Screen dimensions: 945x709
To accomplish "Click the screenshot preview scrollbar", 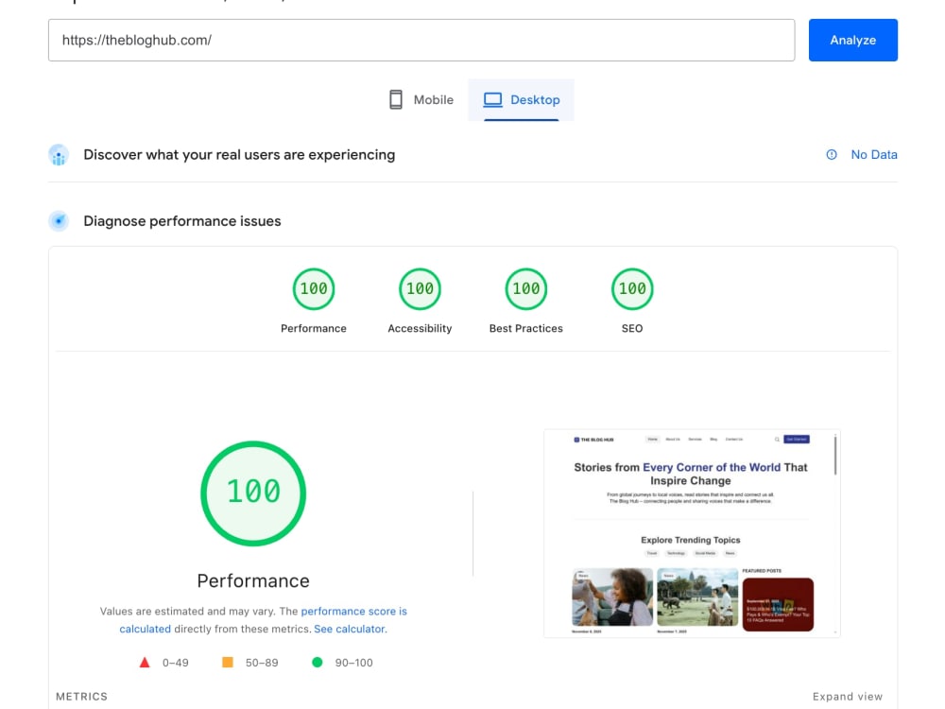I will [x=835, y=456].
